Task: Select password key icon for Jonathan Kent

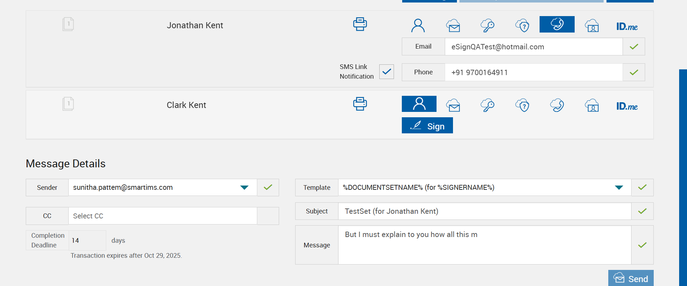Action: 487,25
